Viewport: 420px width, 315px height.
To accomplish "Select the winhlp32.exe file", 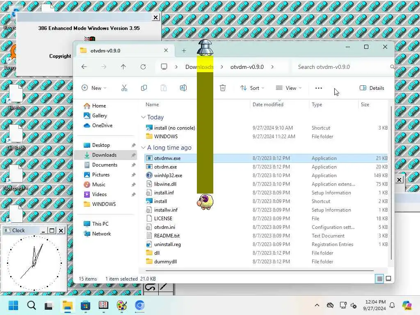I will 266,176.
